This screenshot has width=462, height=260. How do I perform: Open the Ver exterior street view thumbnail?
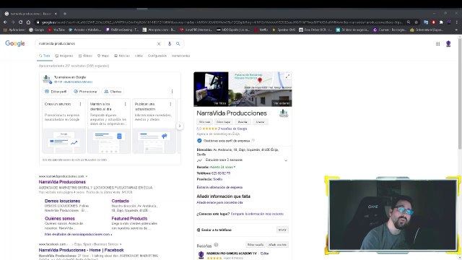[260, 98]
